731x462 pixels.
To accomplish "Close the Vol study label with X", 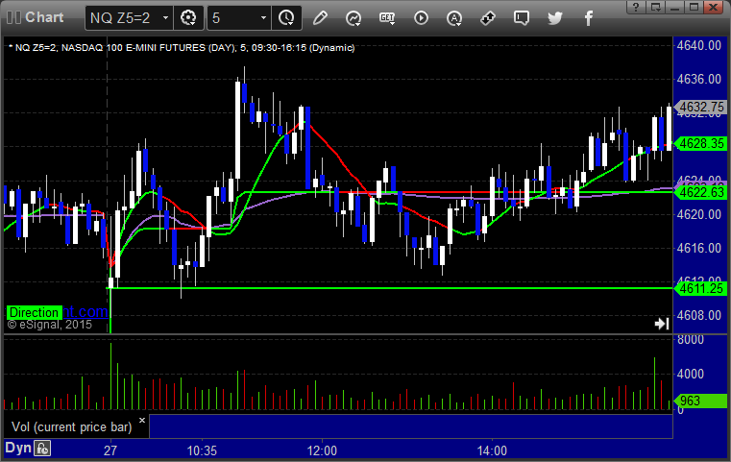I will click(142, 420).
